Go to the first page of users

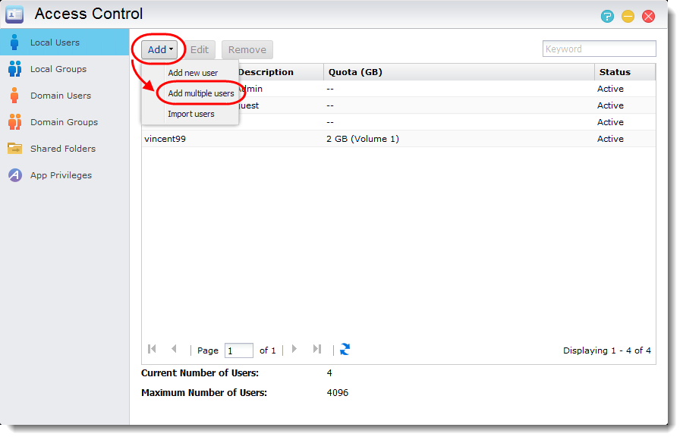152,350
